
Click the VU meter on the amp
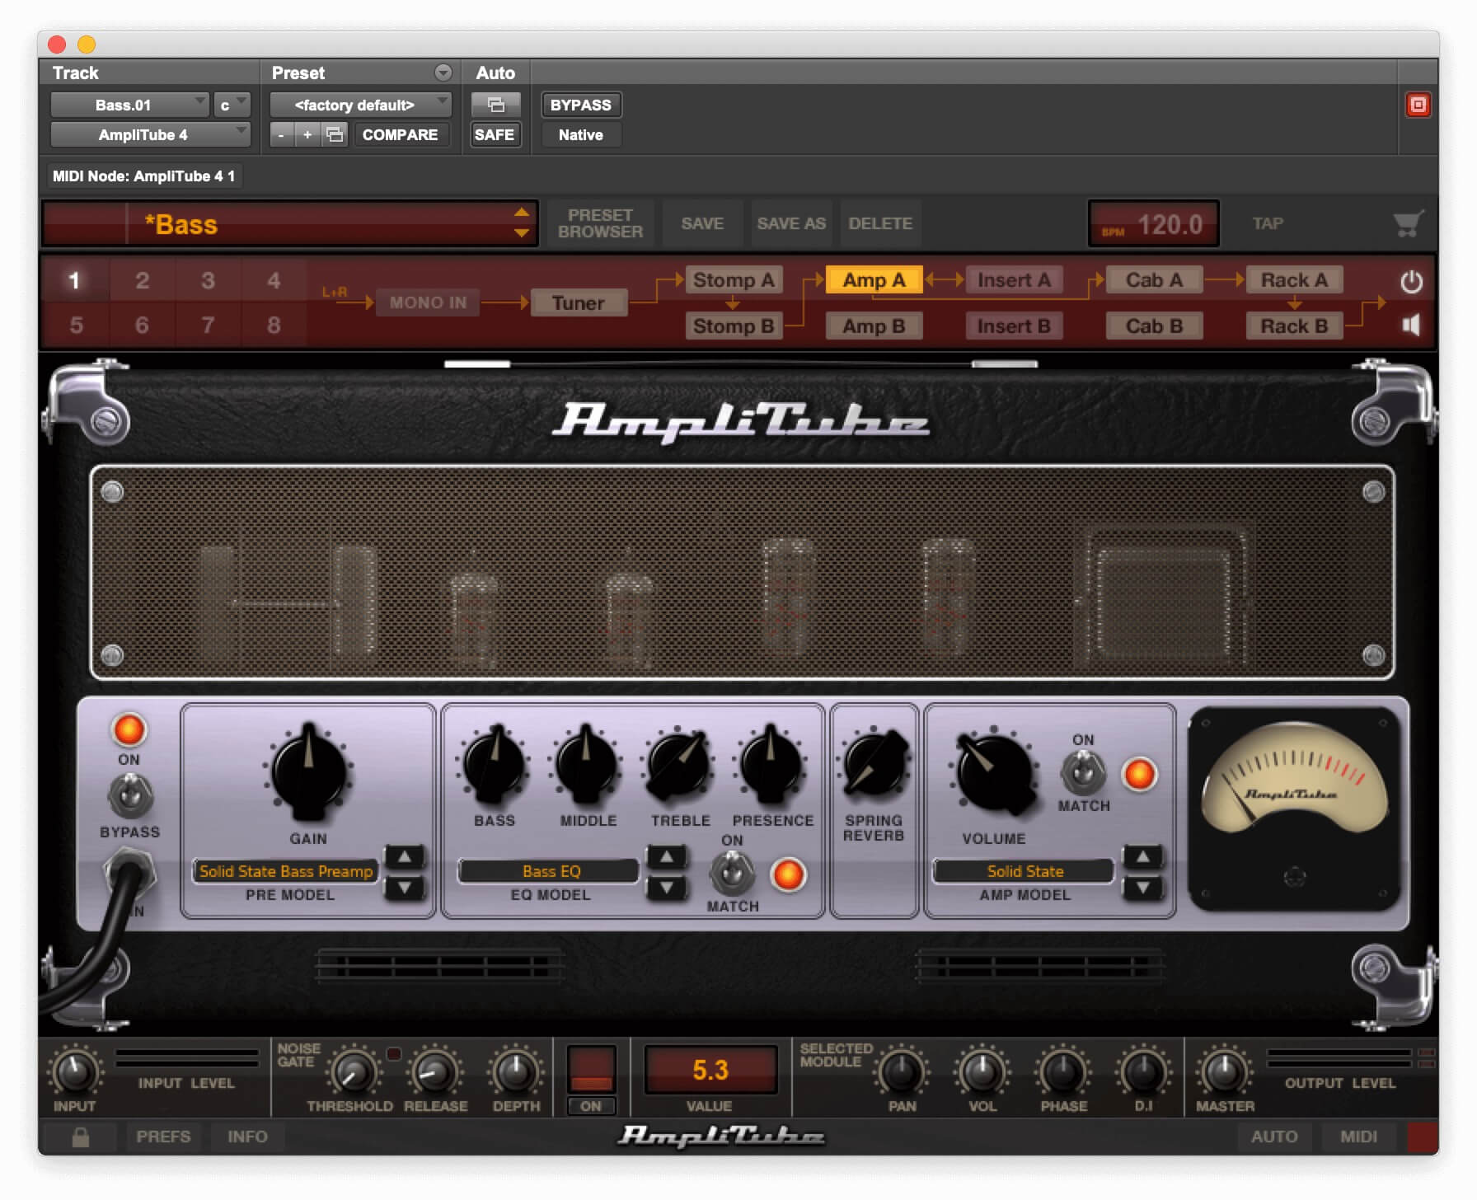[1294, 809]
